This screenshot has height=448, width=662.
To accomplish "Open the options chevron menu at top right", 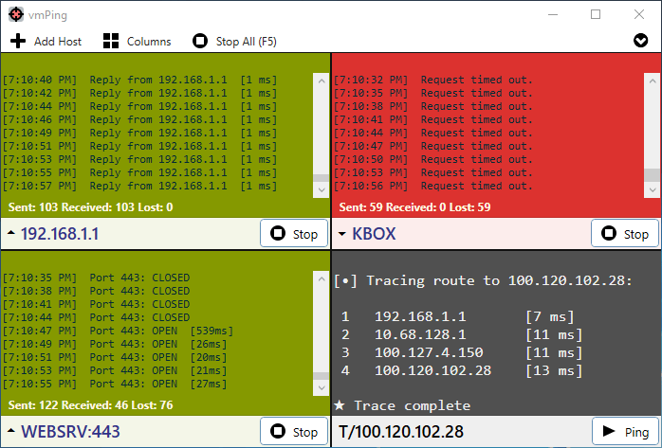I will (641, 41).
